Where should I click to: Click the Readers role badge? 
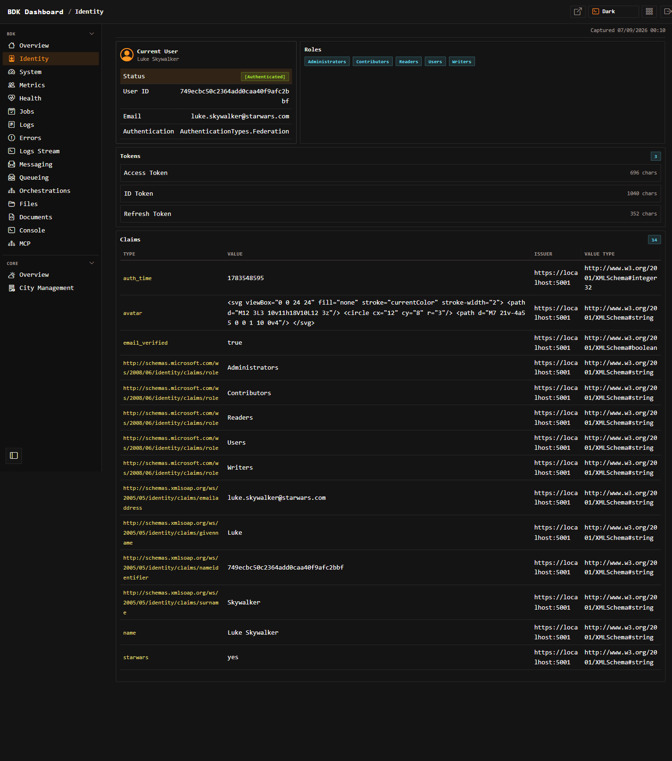point(408,62)
